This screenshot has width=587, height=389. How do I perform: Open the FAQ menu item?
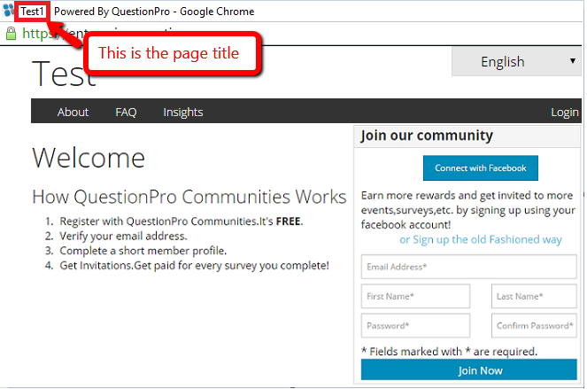126,112
